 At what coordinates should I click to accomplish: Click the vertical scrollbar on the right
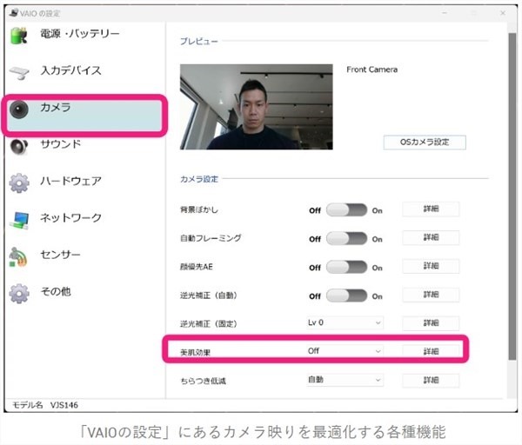tap(512, 196)
